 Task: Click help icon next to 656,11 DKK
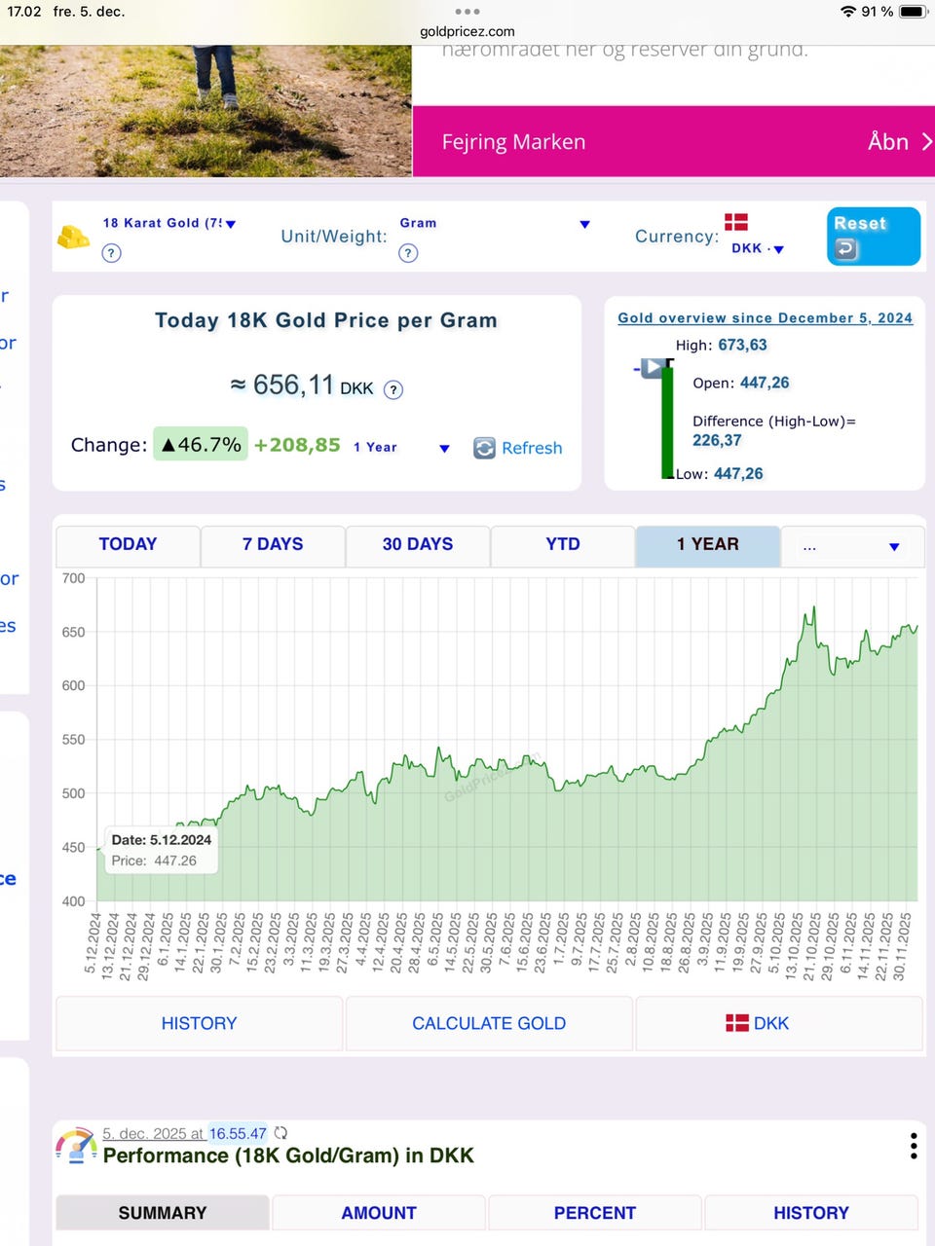393,390
